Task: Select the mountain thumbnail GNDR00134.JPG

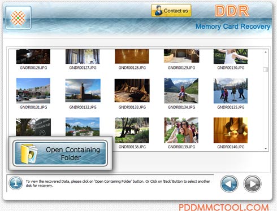Action: (x=181, y=91)
